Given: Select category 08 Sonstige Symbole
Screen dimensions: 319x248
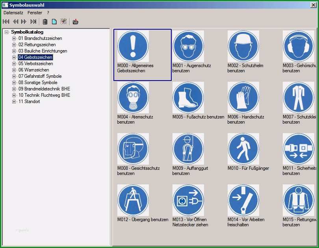Looking at the screenshot, I should point(38,83).
